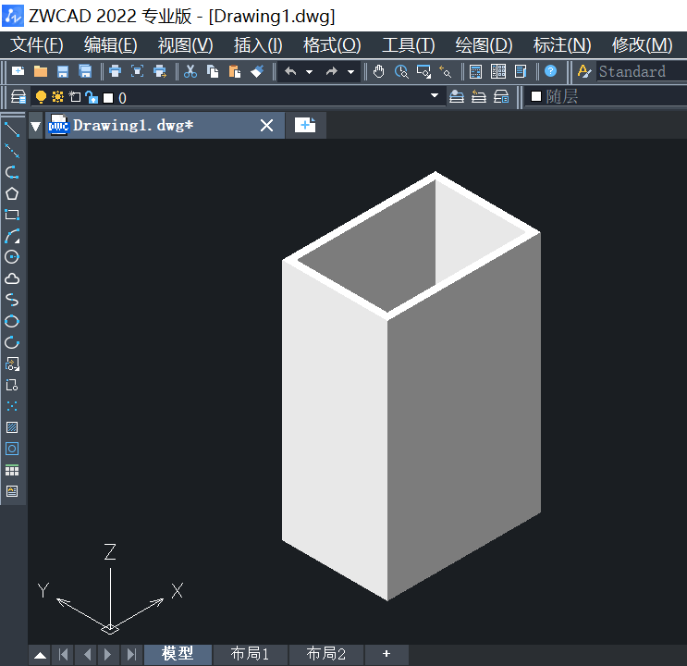Select the Line draw tool
The height and width of the screenshot is (666, 687).
[12, 129]
